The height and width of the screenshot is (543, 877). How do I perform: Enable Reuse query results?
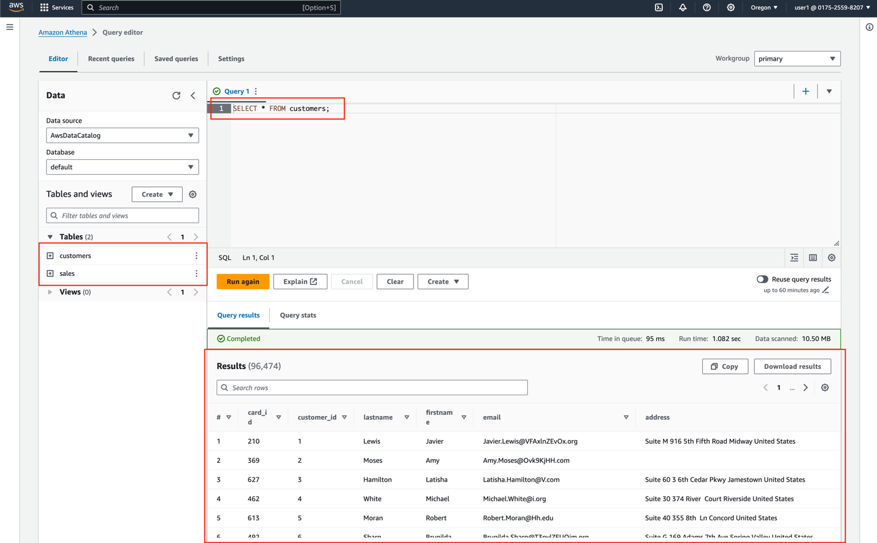[x=762, y=279]
